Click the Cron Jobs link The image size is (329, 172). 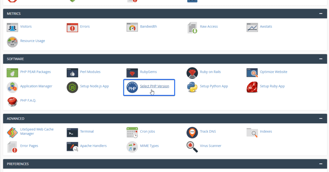click(x=148, y=131)
